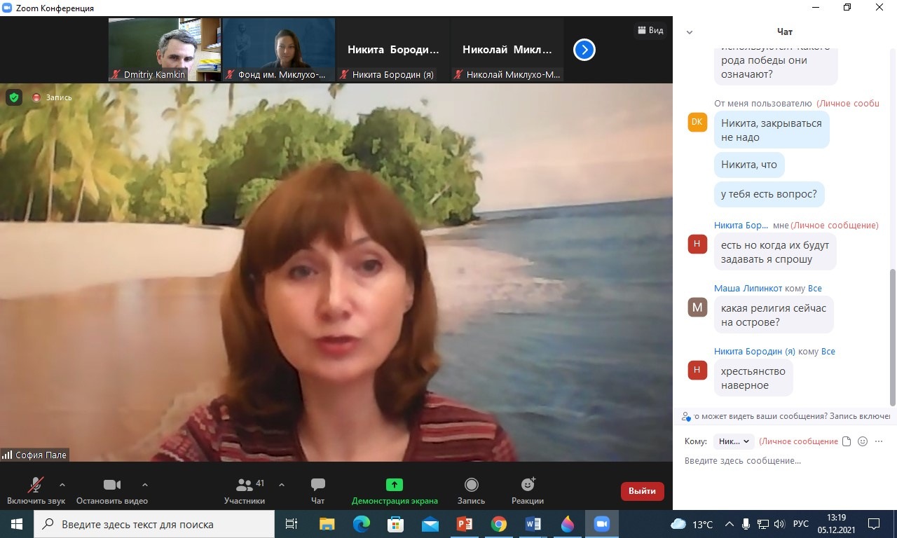Click the red Выйти button
This screenshot has height=538, width=897.
pyautogui.click(x=642, y=491)
